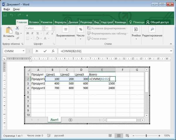
Task: Select the Лист1 sheet tab
Action: point(55,120)
